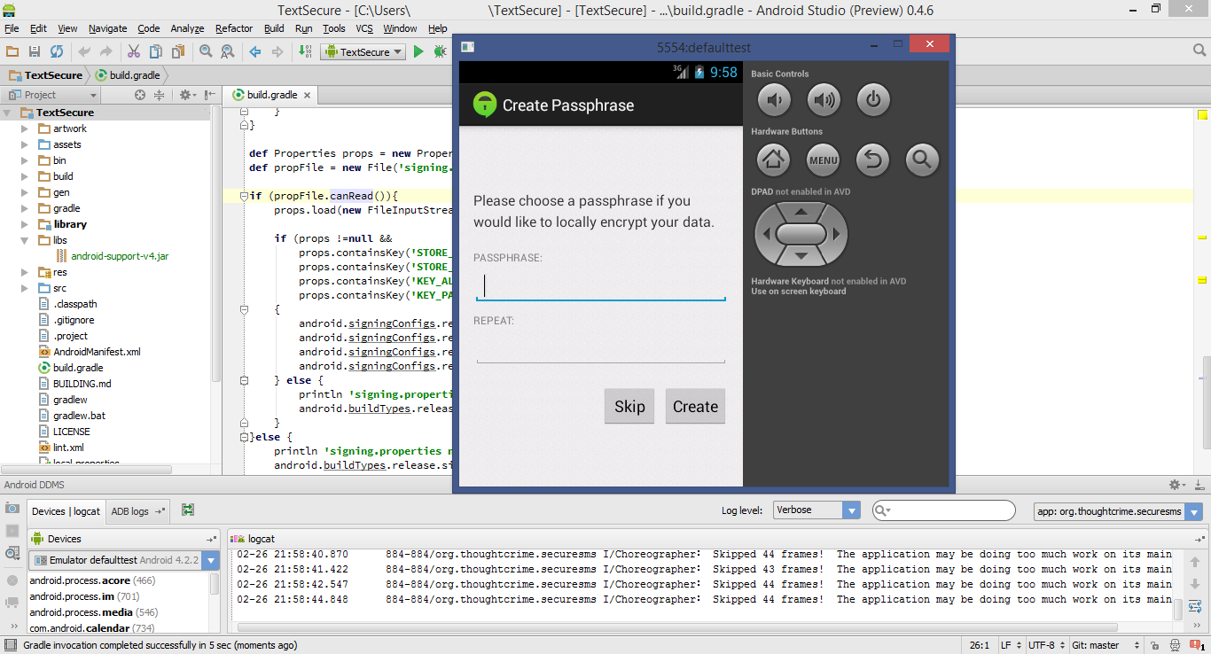Switch to the ADB logs tab
Viewport: 1211px width, 654px height.
(137, 511)
